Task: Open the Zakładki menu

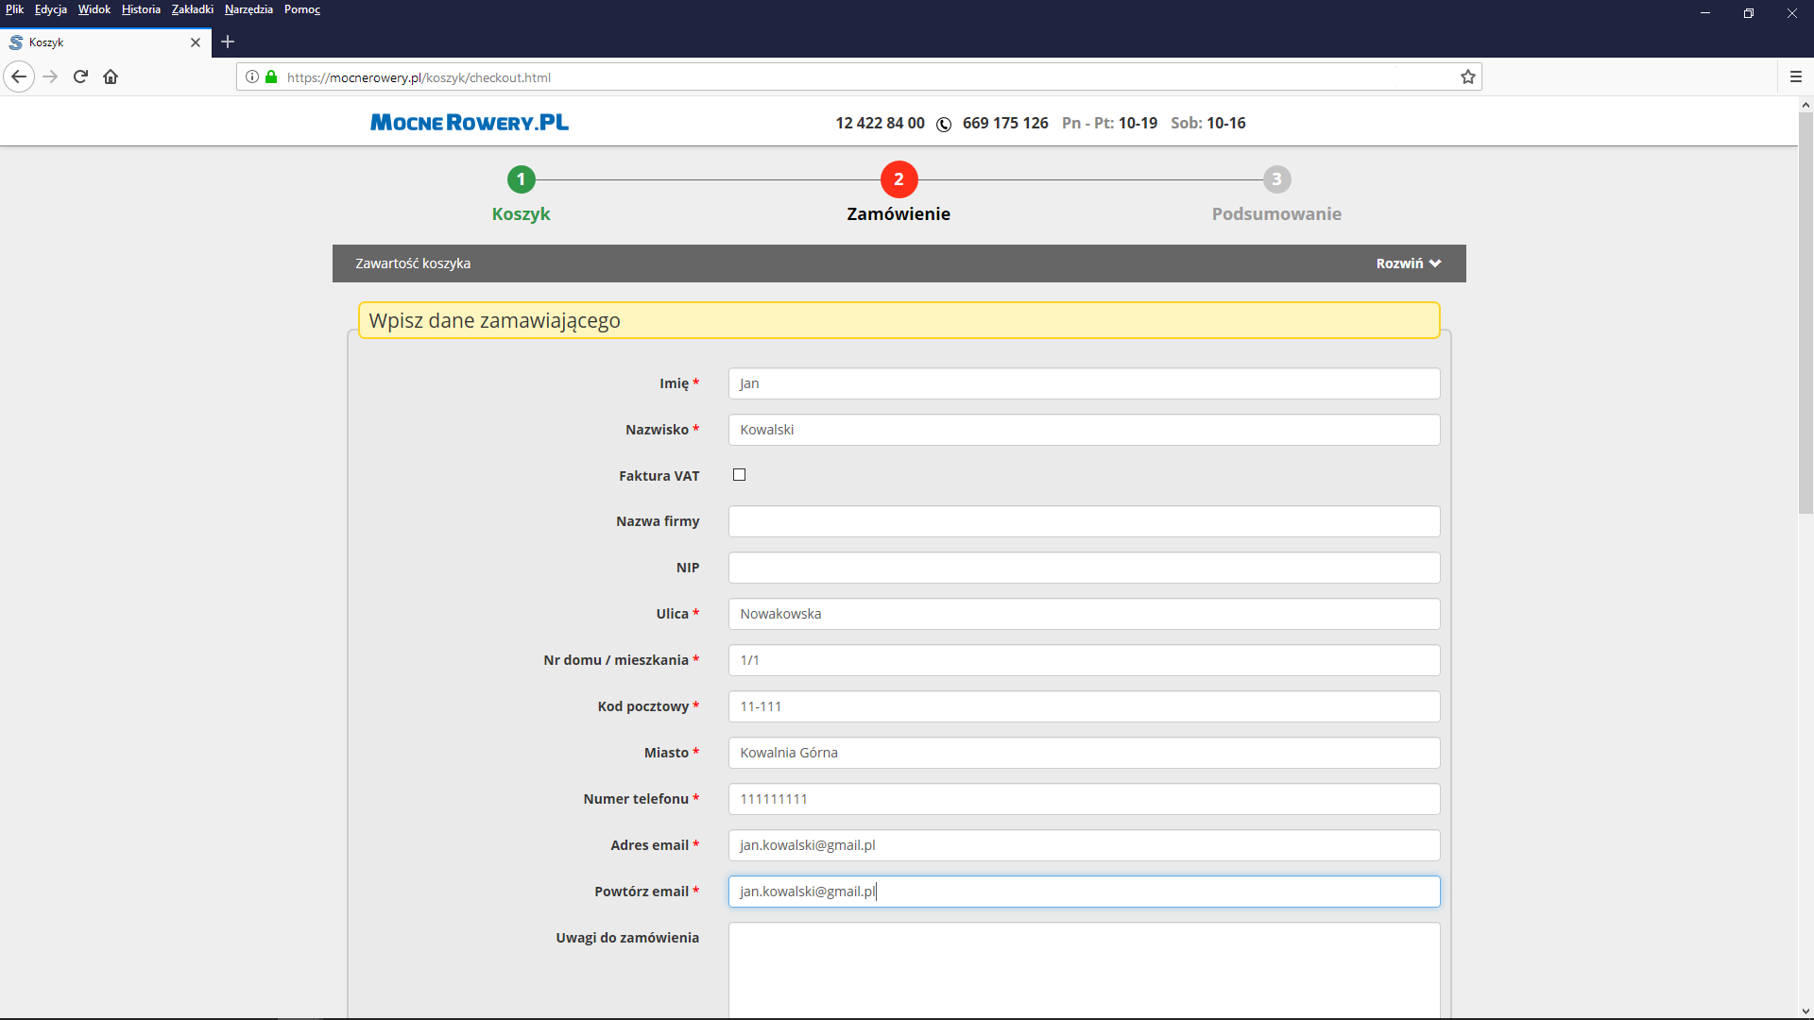Action: (192, 9)
